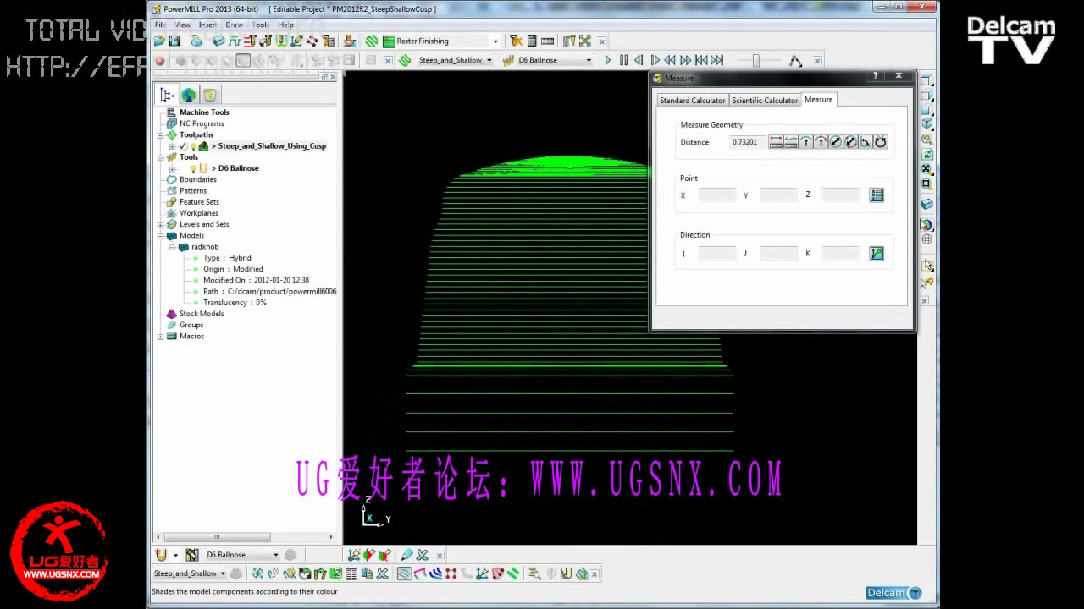The width and height of the screenshot is (1084, 609).
Task: Click the toolpath points red dots icon
Action: coord(451,573)
